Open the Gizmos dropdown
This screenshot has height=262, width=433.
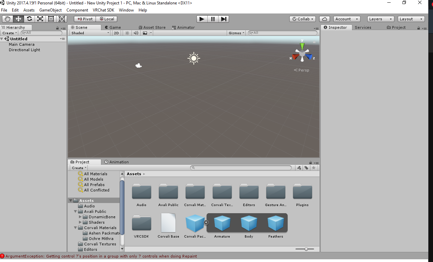pyautogui.click(x=236, y=33)
